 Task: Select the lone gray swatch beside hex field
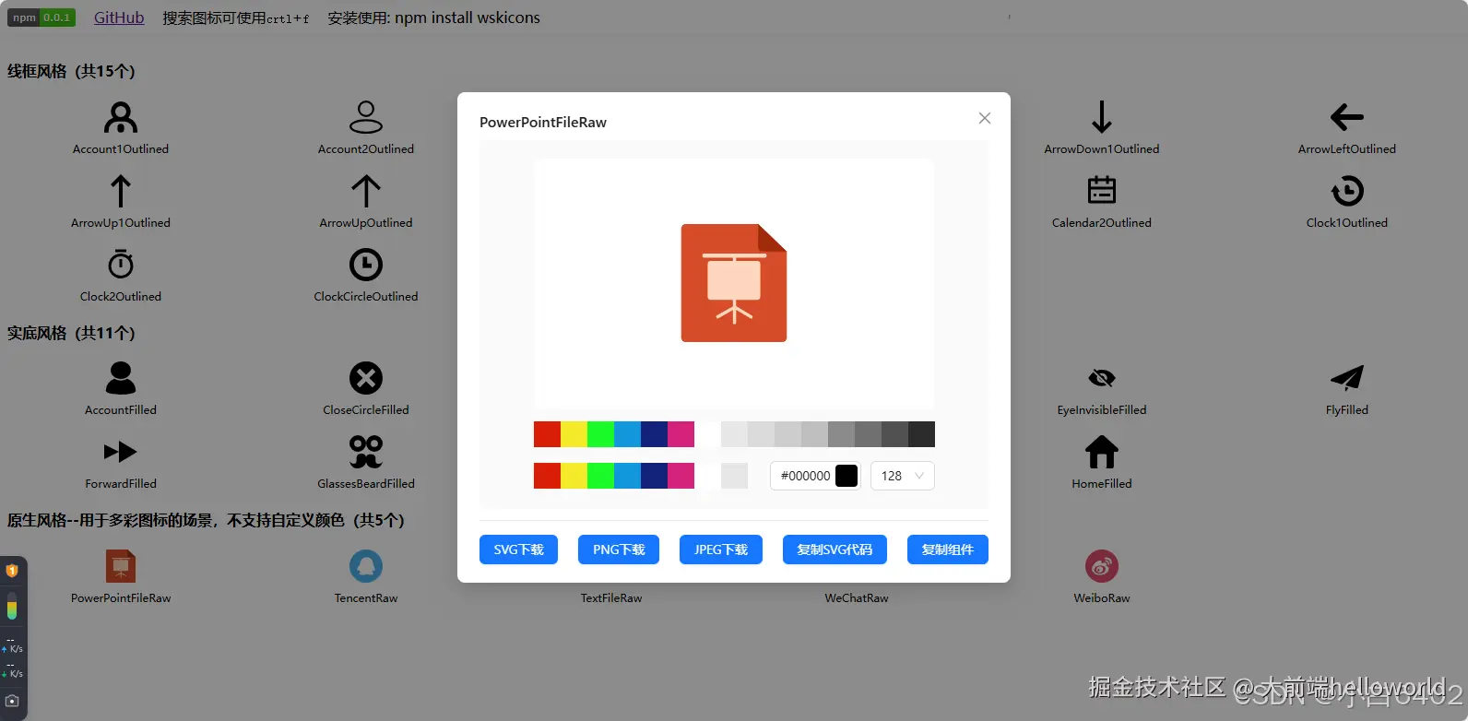point(734,476)
